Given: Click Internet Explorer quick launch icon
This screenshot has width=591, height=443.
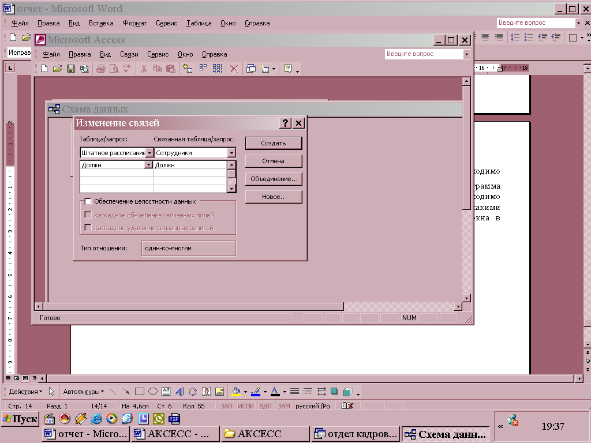Looking at the screenshot, I should pyautogui.click(x=96, y=419).
